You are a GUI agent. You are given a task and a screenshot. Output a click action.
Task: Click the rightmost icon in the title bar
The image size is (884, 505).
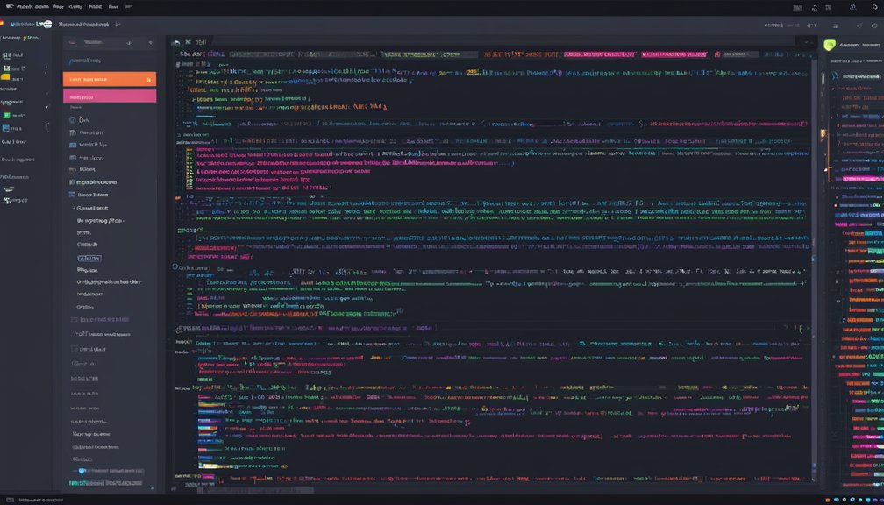873,25
